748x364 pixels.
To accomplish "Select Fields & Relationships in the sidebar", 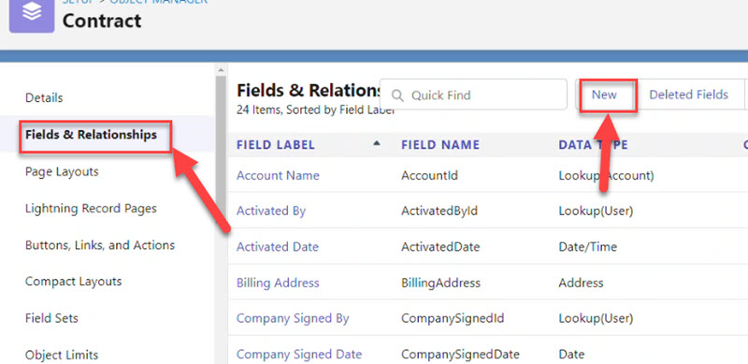I will pos(91,135).
